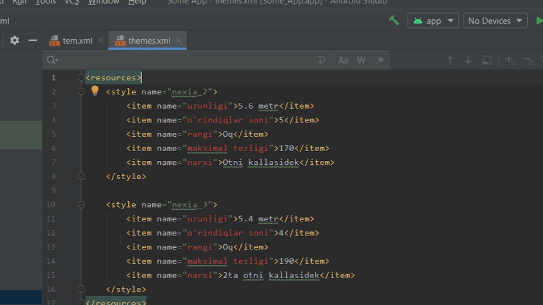Click "uzunligi" attribute on line 3
The image size is (543, 305).
(x=208, y=106)
